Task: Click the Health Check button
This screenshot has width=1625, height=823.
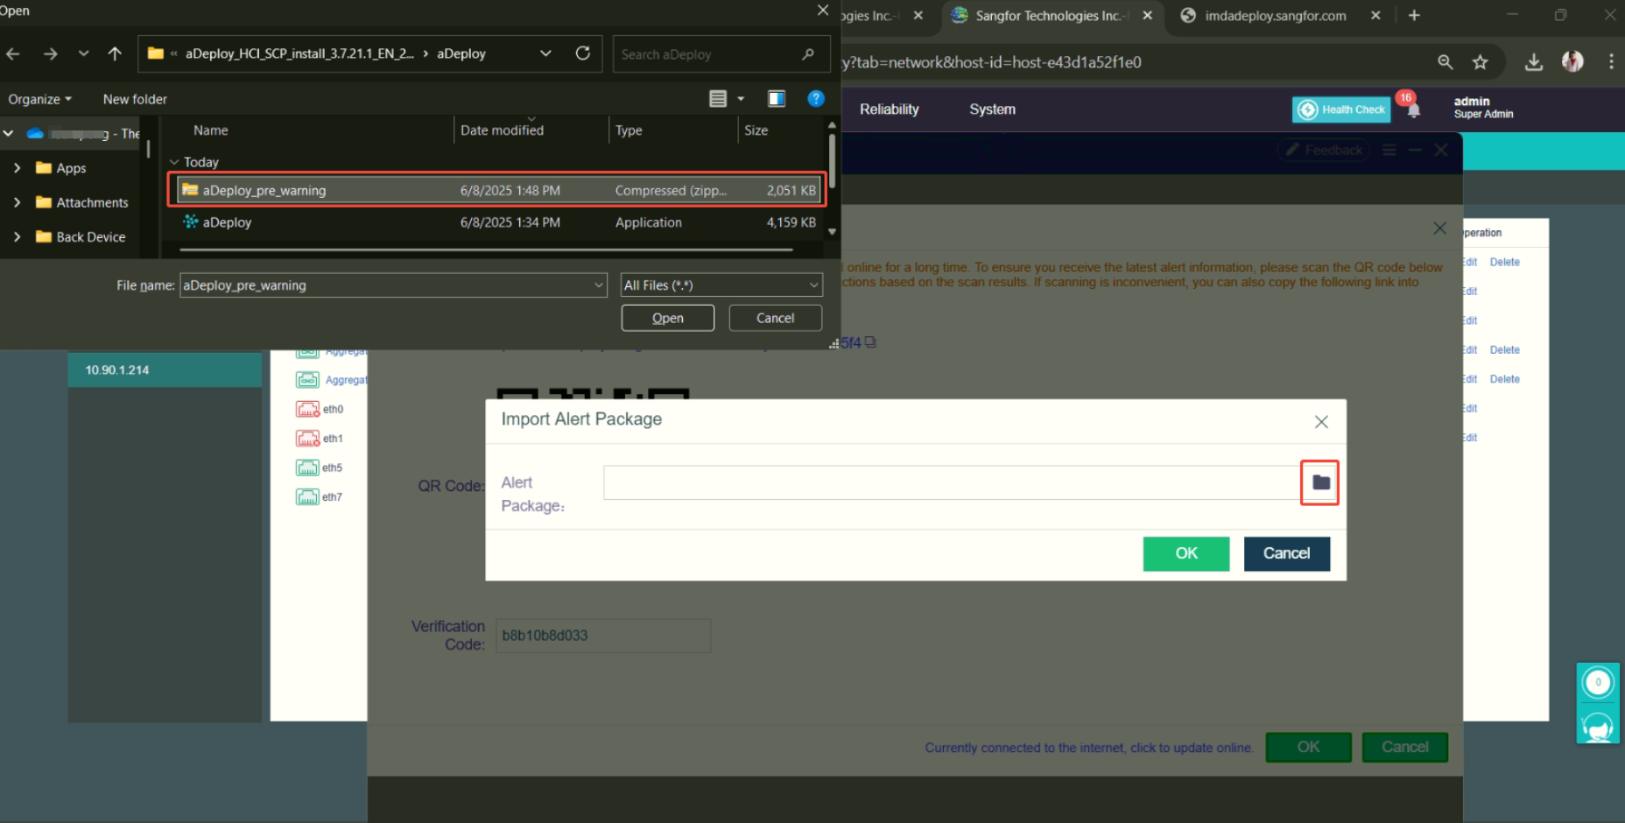Action: pos(1341,109)
